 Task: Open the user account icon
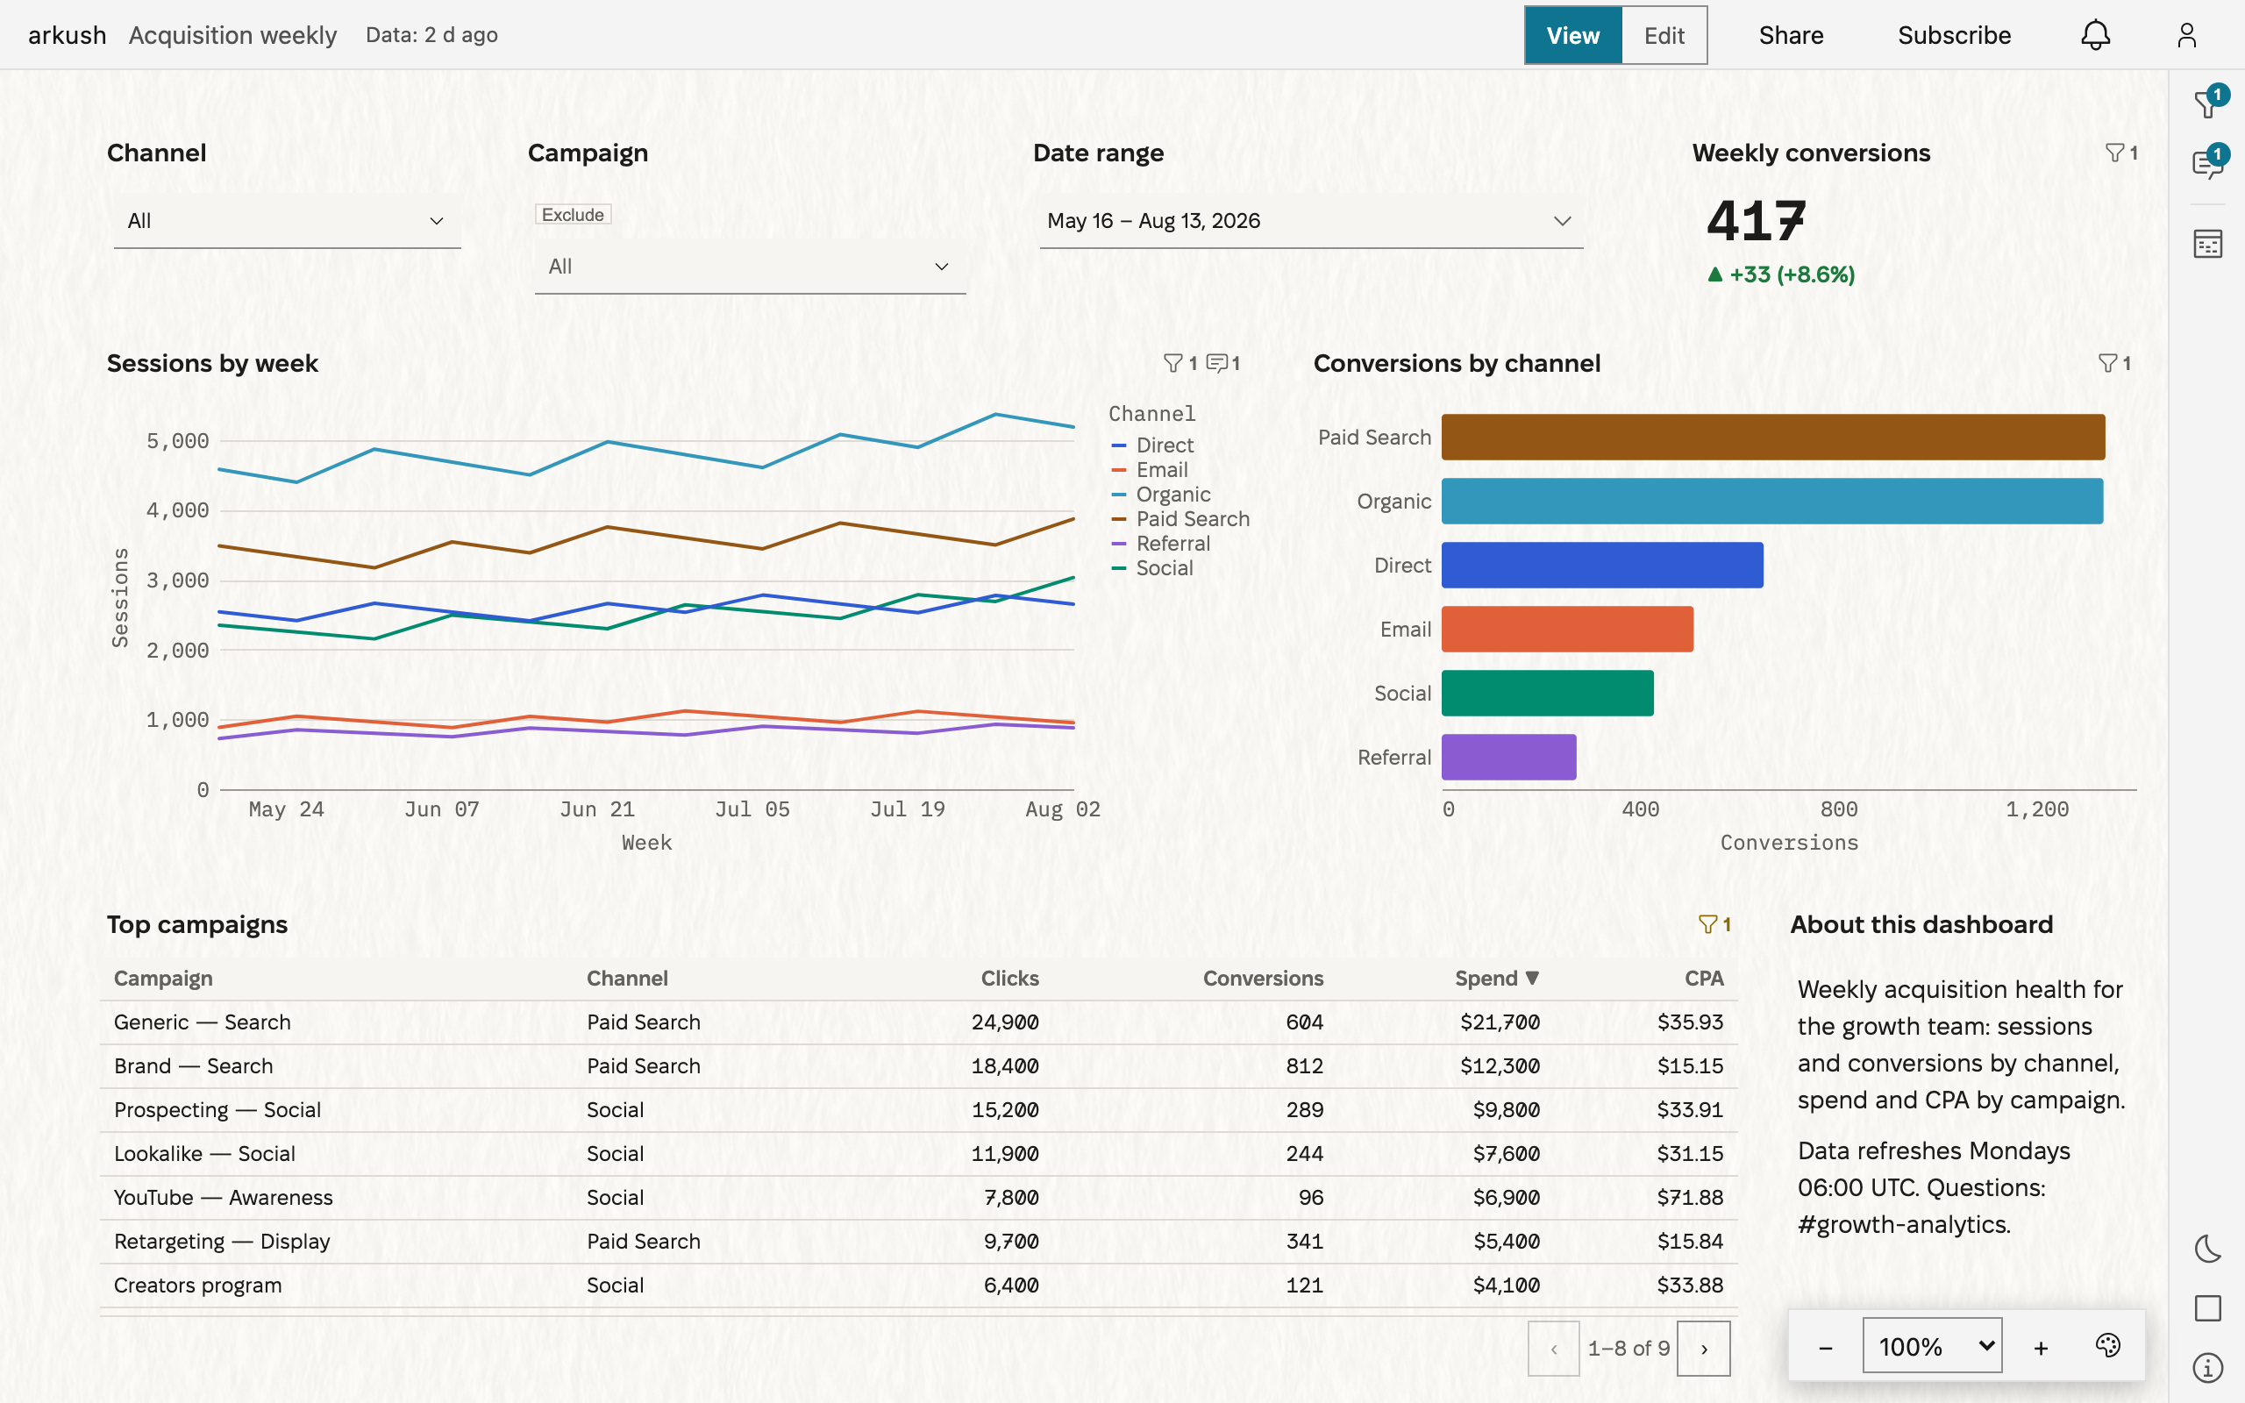(2186, 35)
